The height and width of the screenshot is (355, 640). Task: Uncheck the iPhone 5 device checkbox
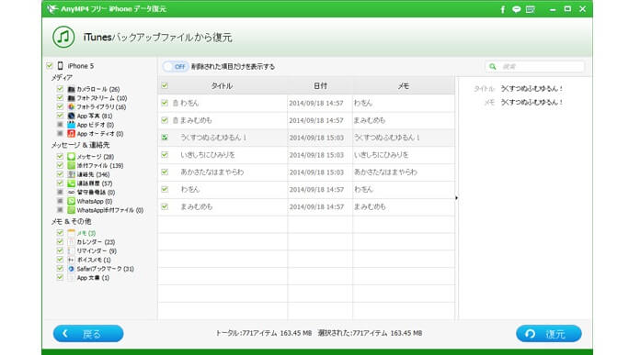(50, 65)
